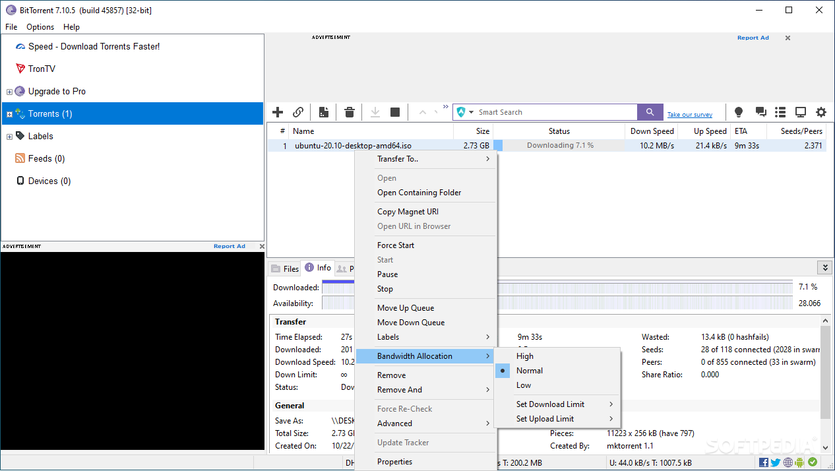The image size is (835, 471).
Task: Open the Transfer To.. submenu
Action: tap(425, 159)
